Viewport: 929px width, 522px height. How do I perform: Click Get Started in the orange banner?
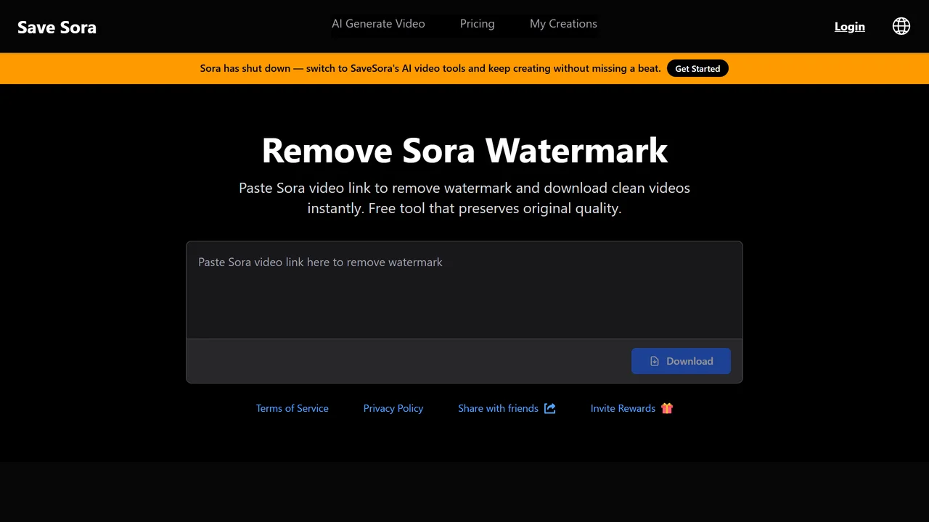[x=697, y=69]
